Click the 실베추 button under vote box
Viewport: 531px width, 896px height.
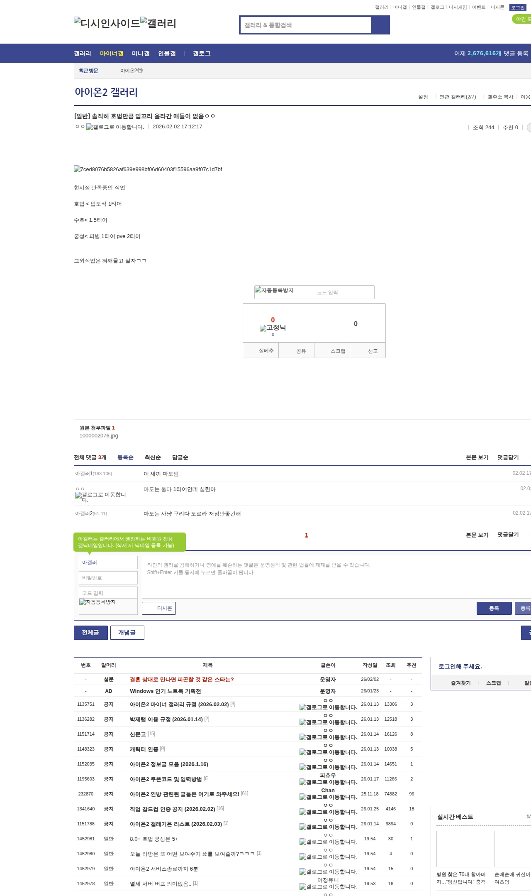(261, 351)
